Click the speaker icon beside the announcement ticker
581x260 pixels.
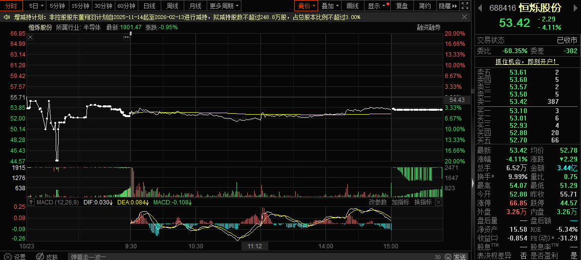click(7, 17)
